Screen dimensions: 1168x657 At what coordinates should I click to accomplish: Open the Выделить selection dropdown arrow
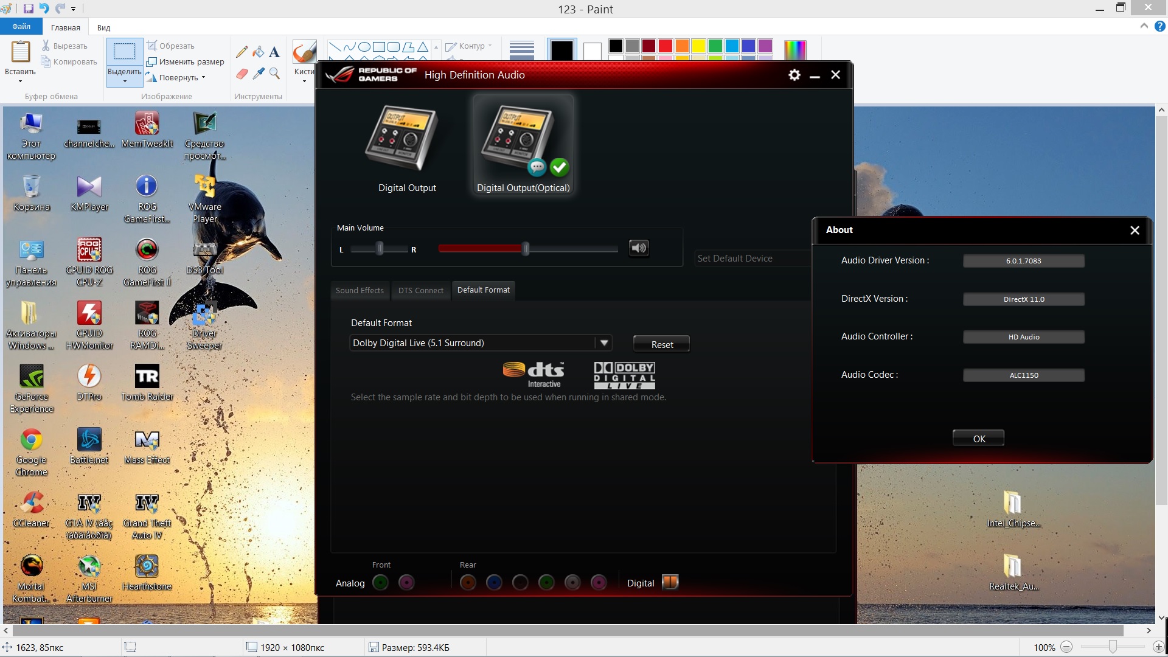(124, 81)
